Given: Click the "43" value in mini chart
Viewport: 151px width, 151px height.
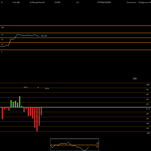Looking at the screenshot, I should [97, 147].
